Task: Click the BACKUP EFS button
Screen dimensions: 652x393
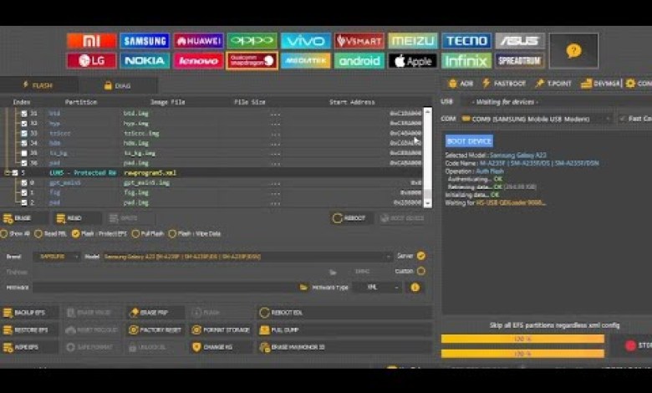Action: pos(29,313)
